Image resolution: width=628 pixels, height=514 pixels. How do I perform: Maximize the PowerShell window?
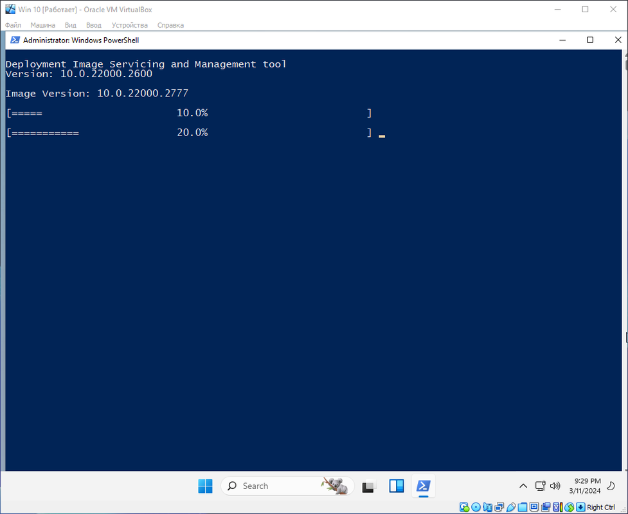[x=590, y=40]
